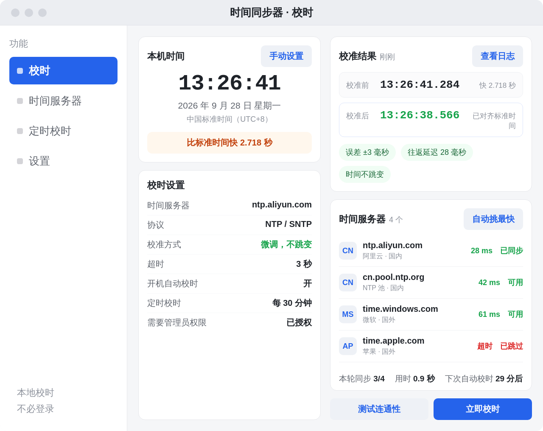This screenshot has height=431, width=543.
Task: Click the 已对齐标准时间 label
Action: coord(494,121)
